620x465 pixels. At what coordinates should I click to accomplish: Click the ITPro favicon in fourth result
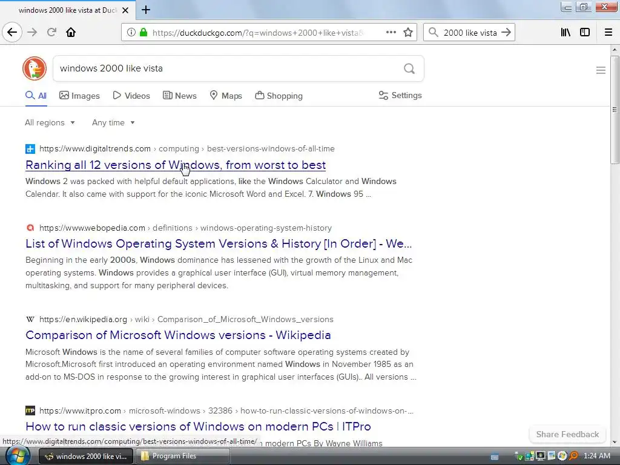tap(30, 411)
